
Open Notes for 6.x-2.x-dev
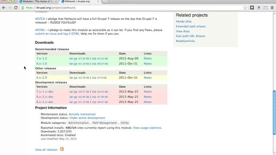(147, 97)
